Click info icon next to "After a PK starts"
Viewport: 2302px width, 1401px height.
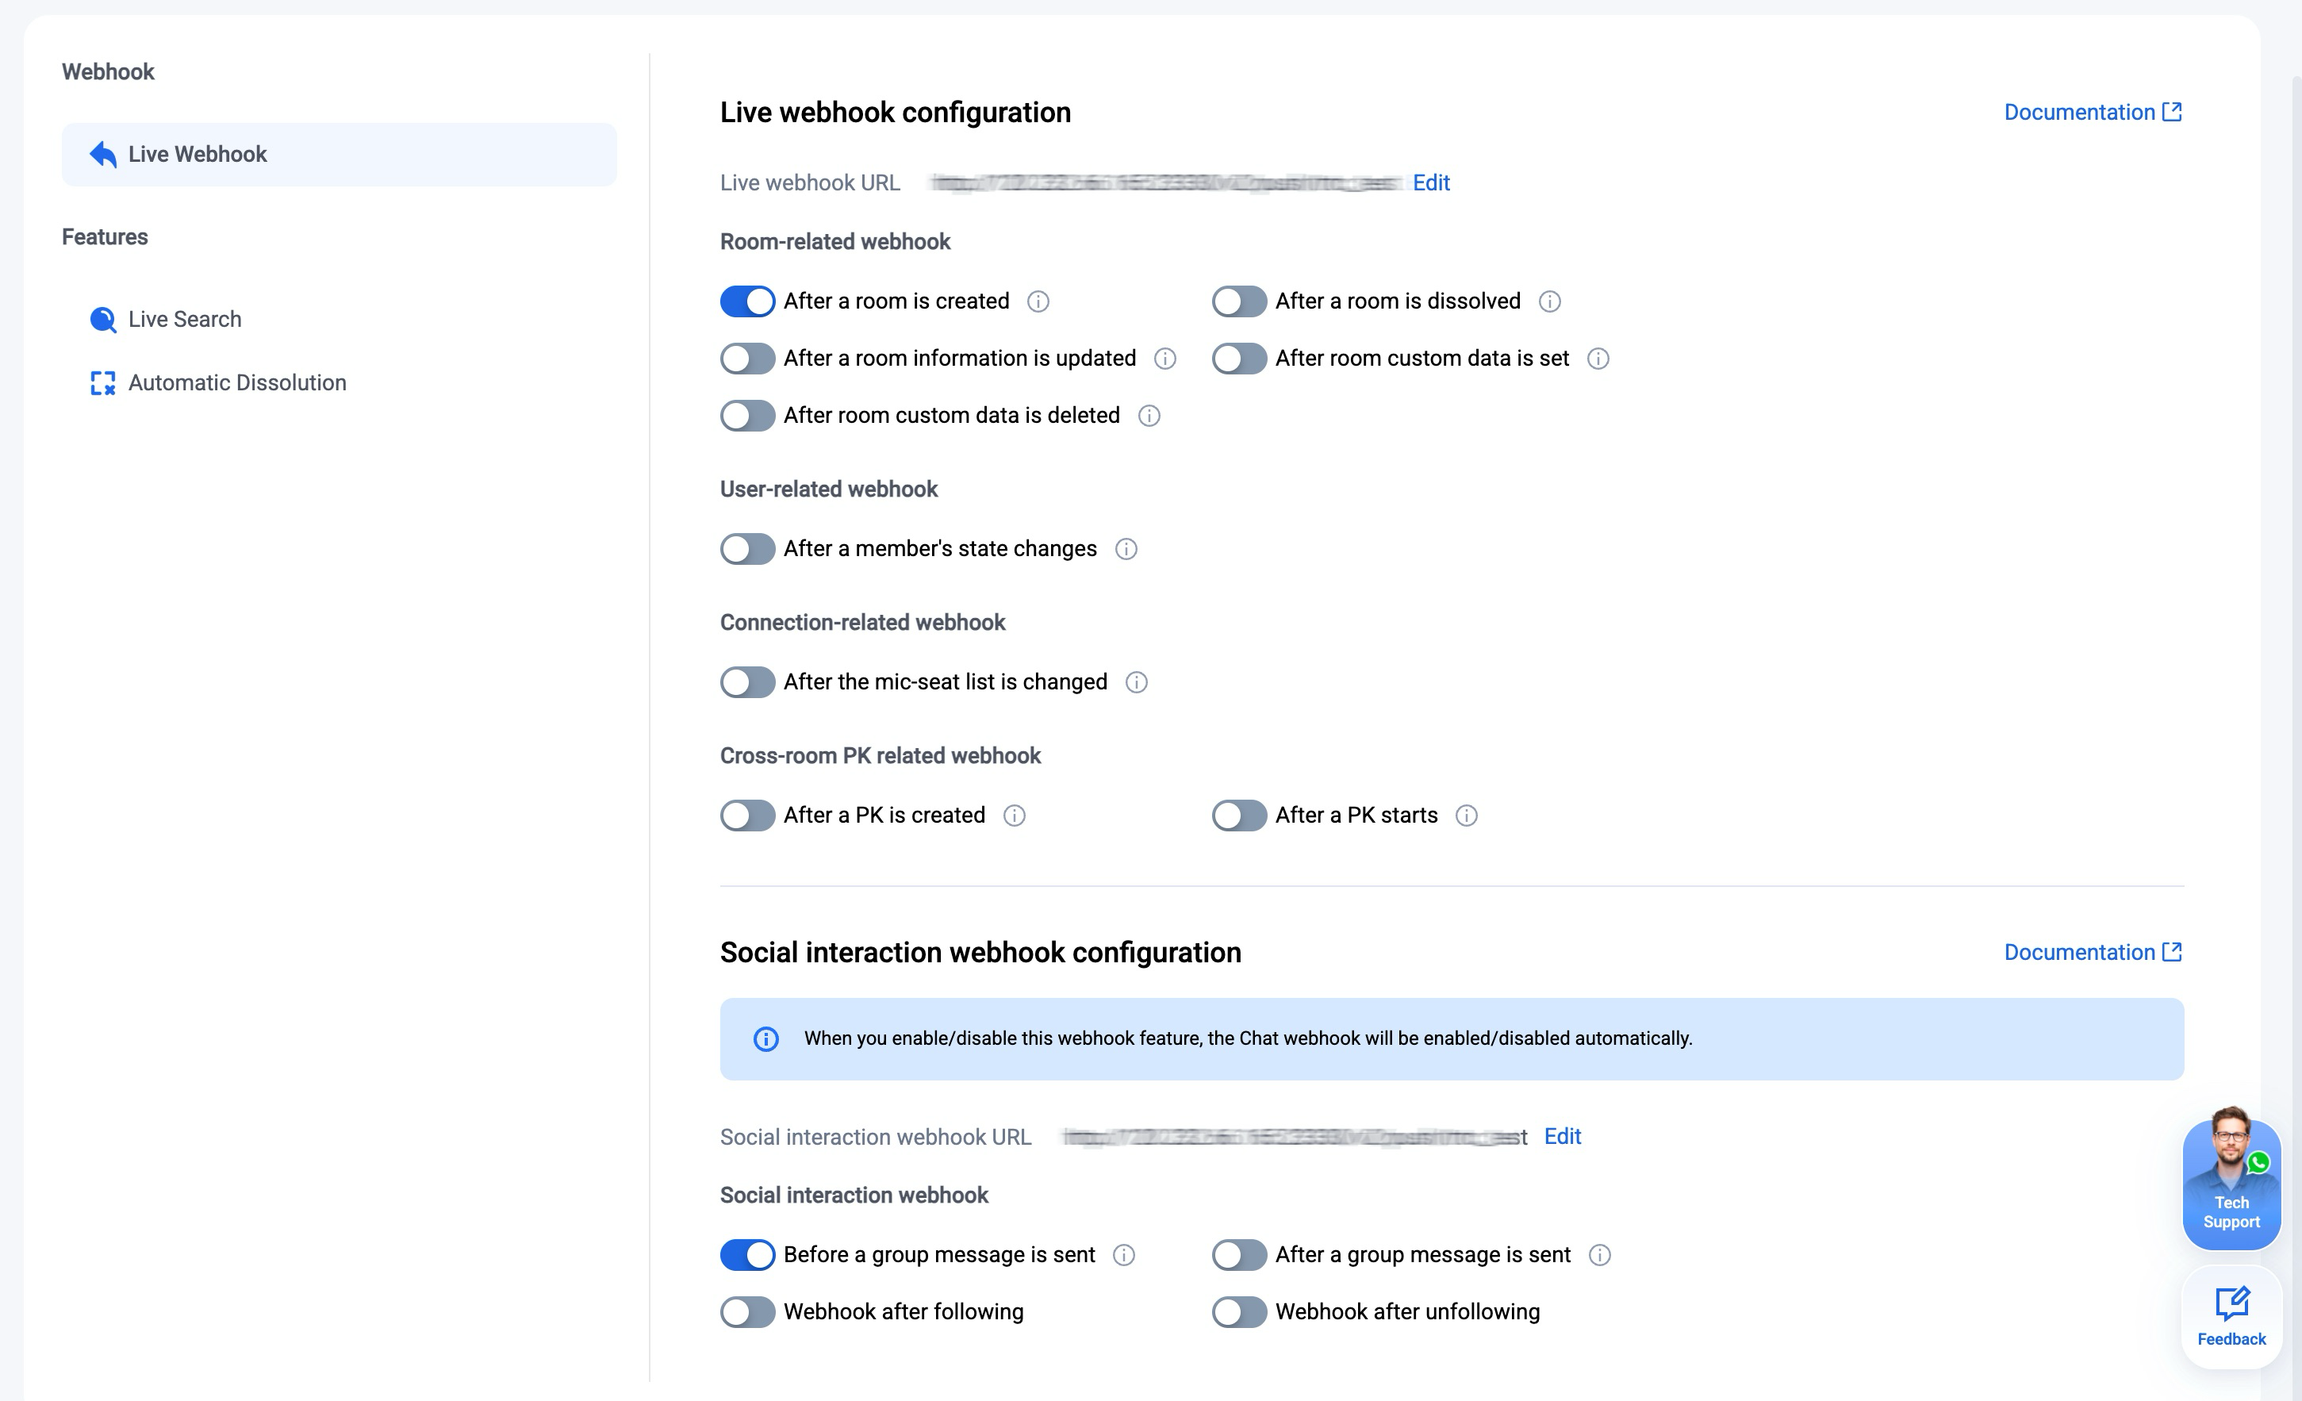(x=1467, y=816)
